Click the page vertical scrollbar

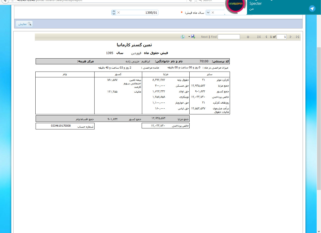pyautogui.click(x=319, y=118)
